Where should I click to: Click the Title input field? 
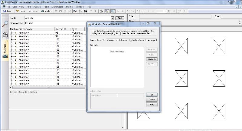point(172,16)
